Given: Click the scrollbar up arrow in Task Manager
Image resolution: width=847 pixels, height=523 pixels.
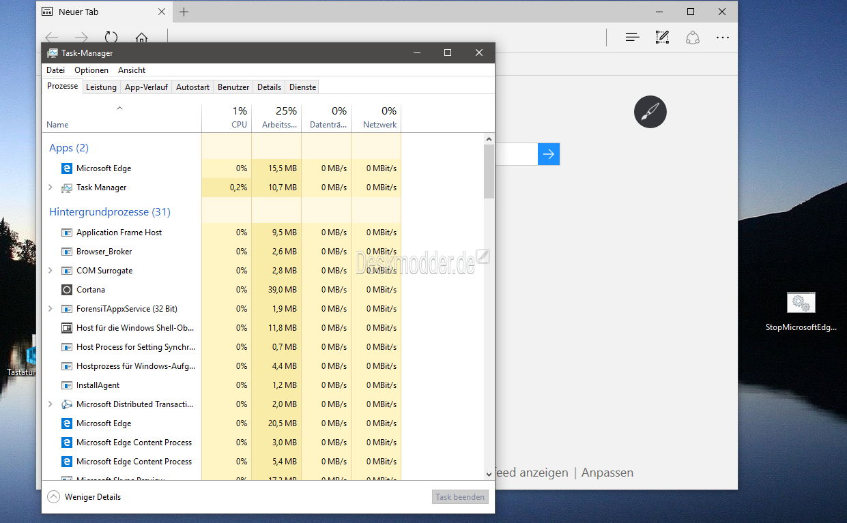Looking at the screenshot, I should coord(489,139).
